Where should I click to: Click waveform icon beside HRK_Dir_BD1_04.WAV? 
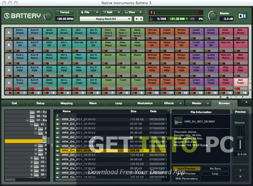click(x=57, y=133)
